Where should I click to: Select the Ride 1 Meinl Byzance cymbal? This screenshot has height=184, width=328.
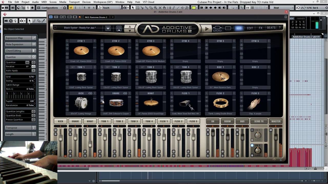tap(220, 77)
